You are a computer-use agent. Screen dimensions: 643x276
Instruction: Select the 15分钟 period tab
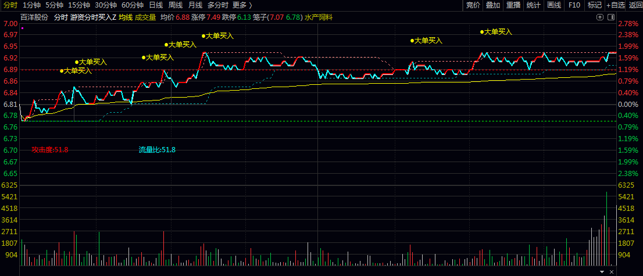[78, 5]
